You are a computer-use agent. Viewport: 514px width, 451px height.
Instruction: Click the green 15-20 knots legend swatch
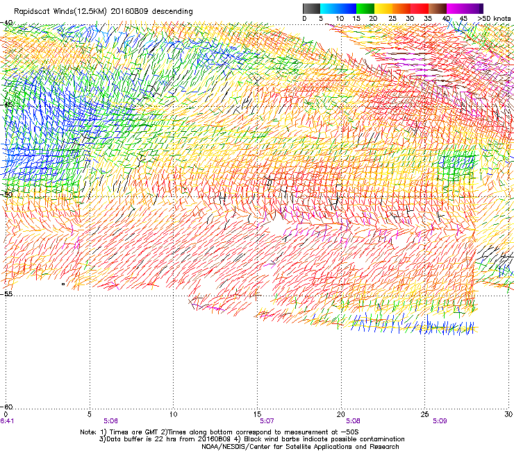pyautogui.click(x=365, y=8)
